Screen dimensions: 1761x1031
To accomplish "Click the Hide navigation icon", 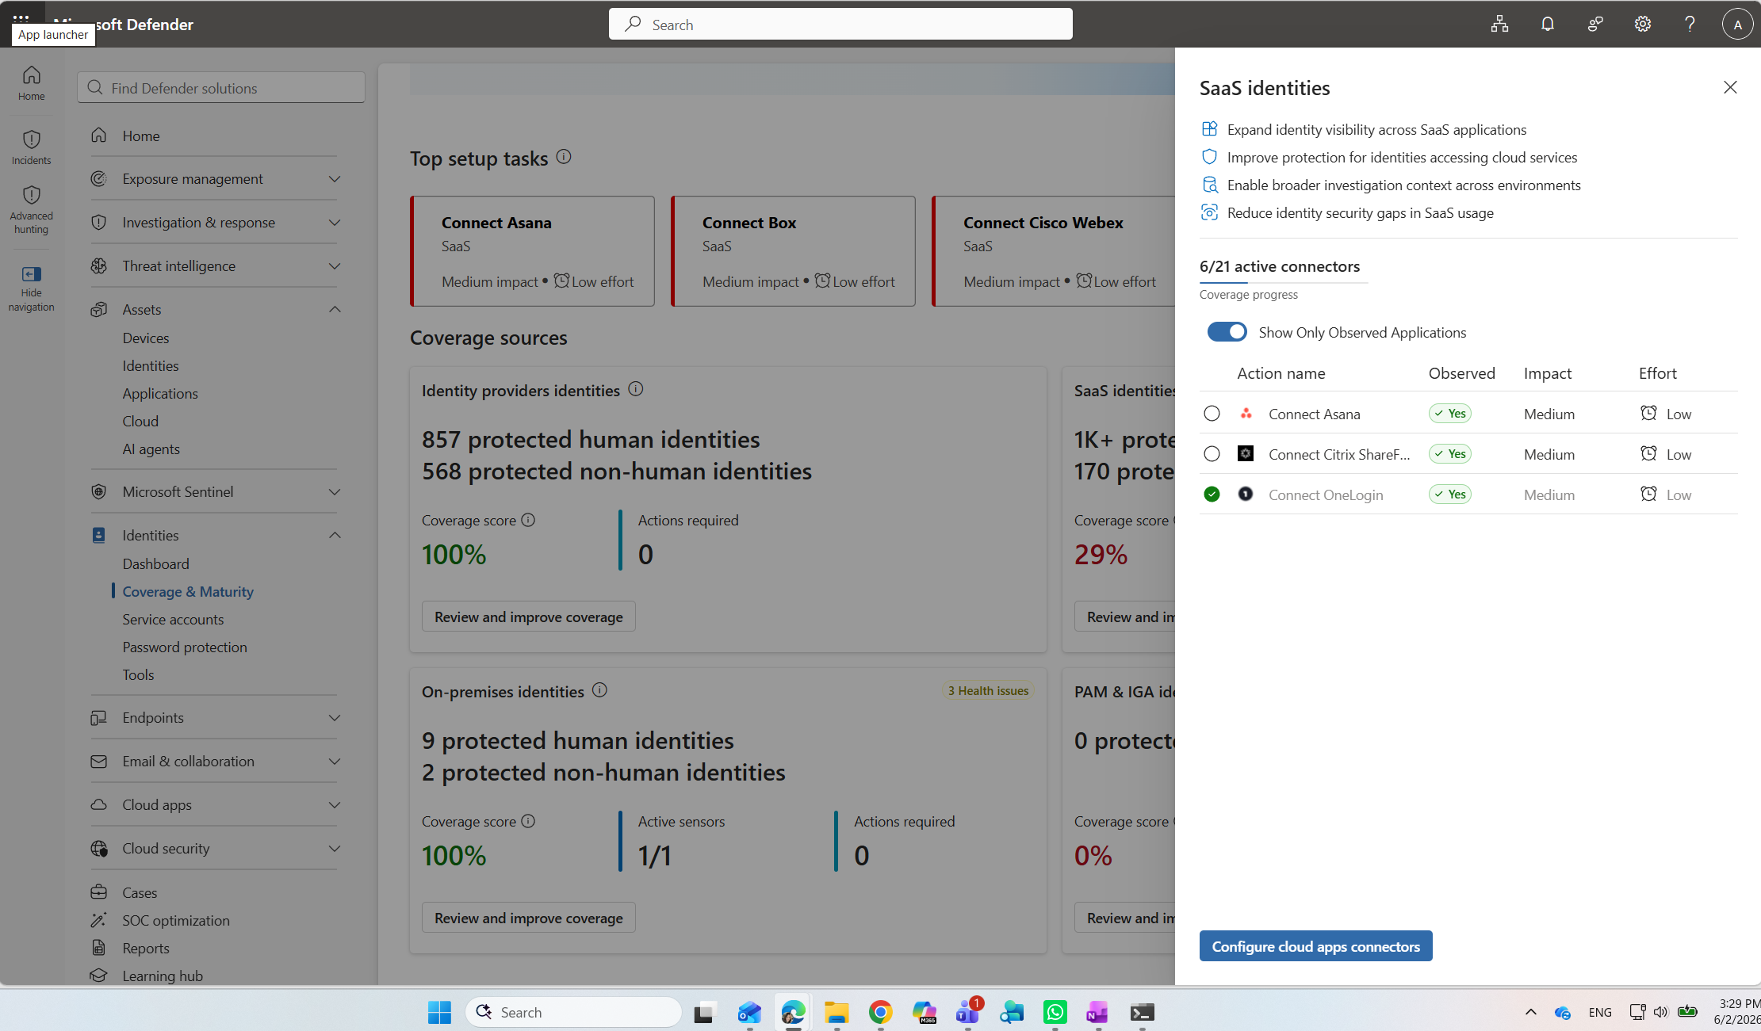I will coord(32,274).
